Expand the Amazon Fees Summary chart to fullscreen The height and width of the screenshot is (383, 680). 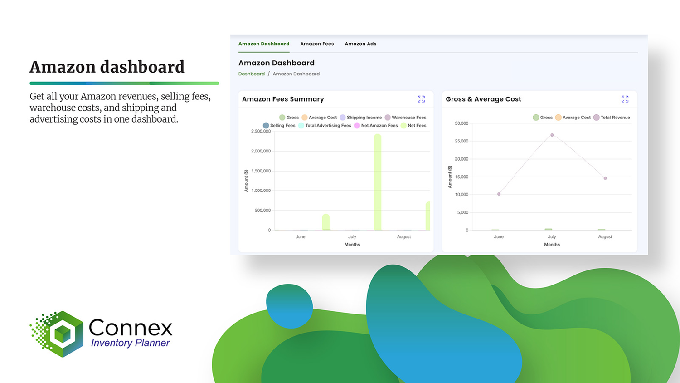pos(421,99)
